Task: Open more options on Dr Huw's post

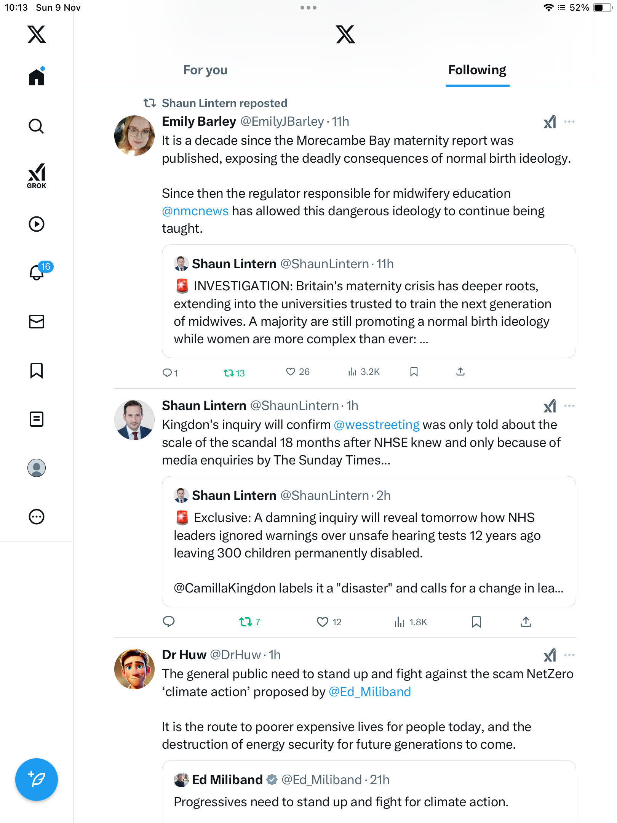Action: coord(569,655)
